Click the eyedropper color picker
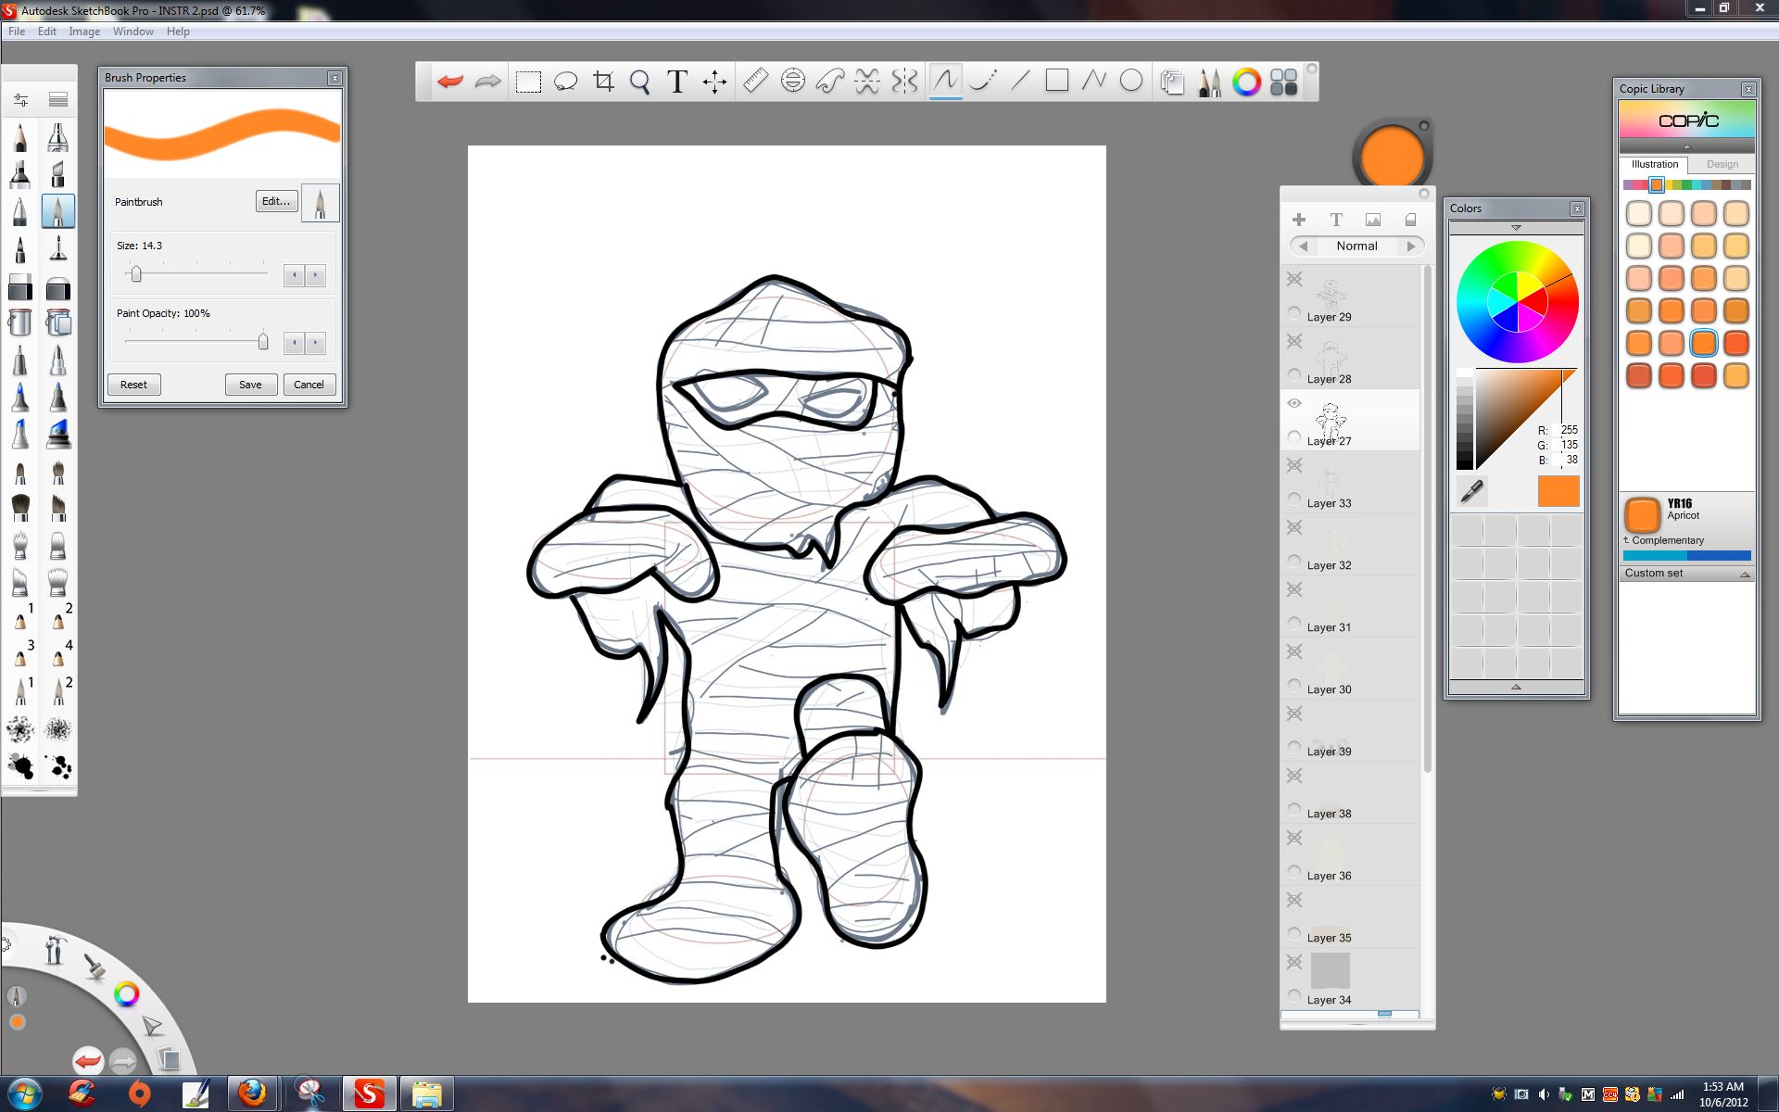1779x1112 pixels. 1471,491
